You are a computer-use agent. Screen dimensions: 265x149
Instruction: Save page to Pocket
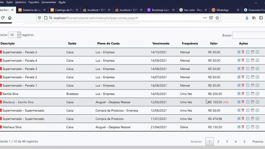click(211, 18)
